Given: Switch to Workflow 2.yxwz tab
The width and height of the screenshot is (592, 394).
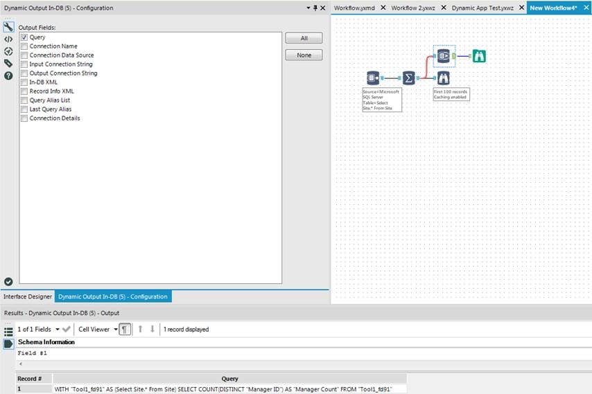Looking at the screenshot, I should (413, 8).
